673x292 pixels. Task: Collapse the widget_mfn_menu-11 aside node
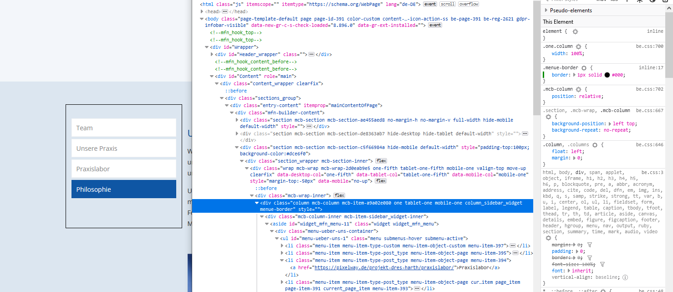[267, 224]
